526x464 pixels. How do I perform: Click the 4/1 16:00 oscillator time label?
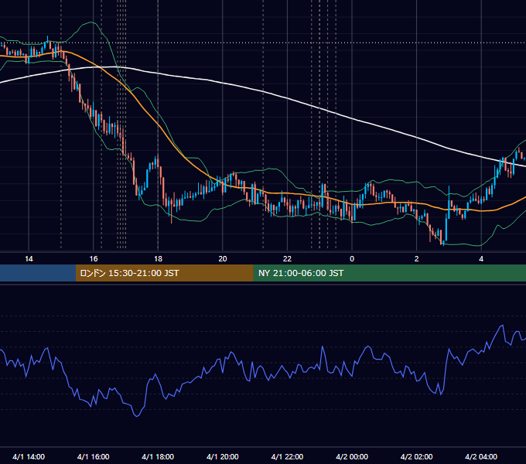pyautogui.click(x=94, y=456)
